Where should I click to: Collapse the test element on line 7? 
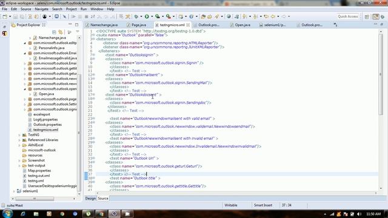coord(94,55)
